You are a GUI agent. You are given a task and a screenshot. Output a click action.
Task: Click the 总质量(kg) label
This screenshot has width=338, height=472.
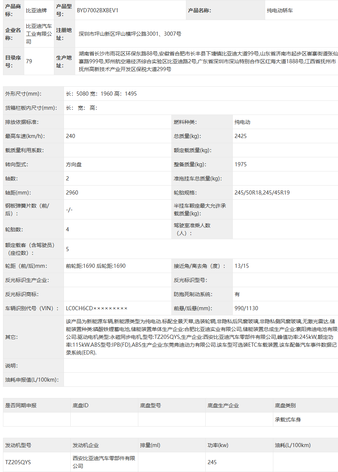point(187,136)
